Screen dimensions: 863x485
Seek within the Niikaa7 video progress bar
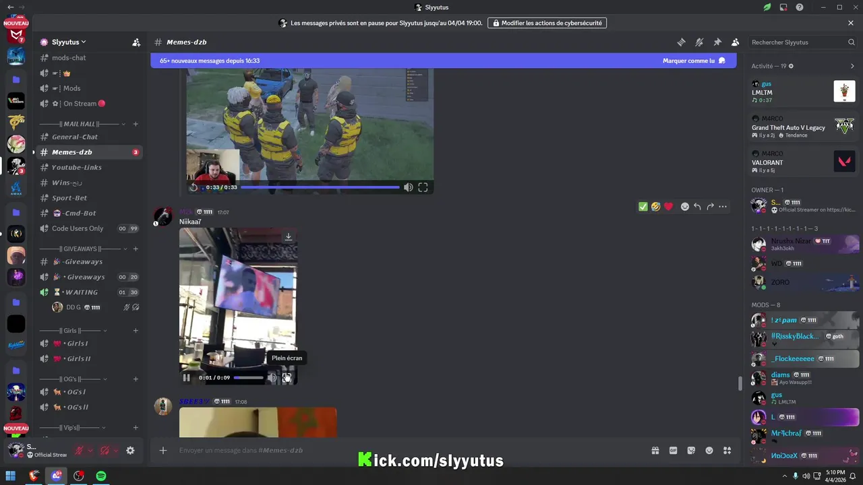tap(249, 378)
